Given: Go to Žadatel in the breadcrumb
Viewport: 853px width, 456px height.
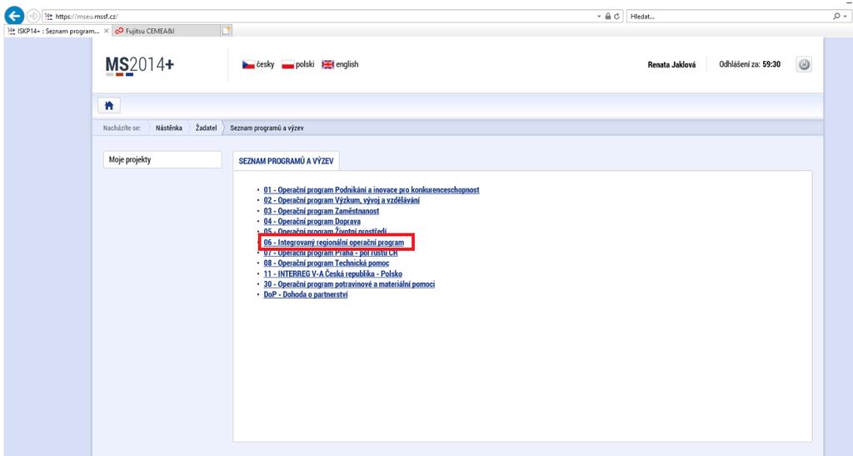Looking at the screenshot, I should [207, 128].
